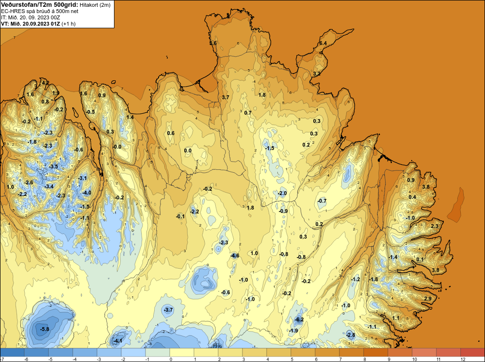Click the temperature value -0.1
The width and height of the screenshot is (485, 362).
tap(180, 217)
